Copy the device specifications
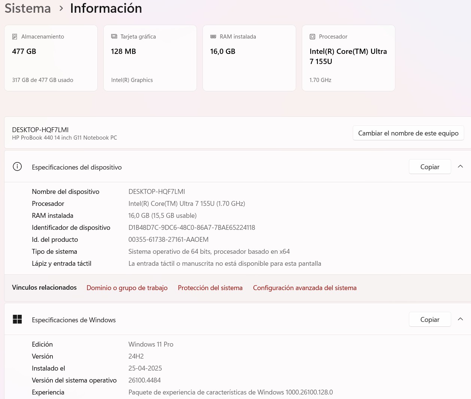This screenshot has width=471, height=399. tap(430, 167)
